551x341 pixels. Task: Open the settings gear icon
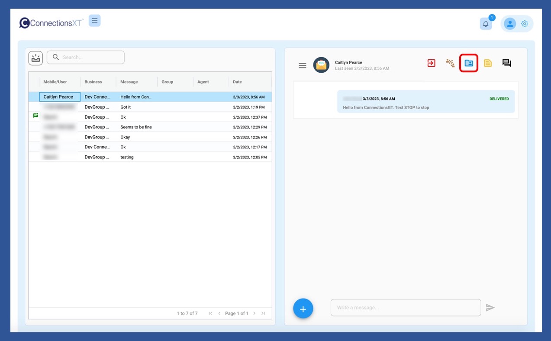coord(525,24)
